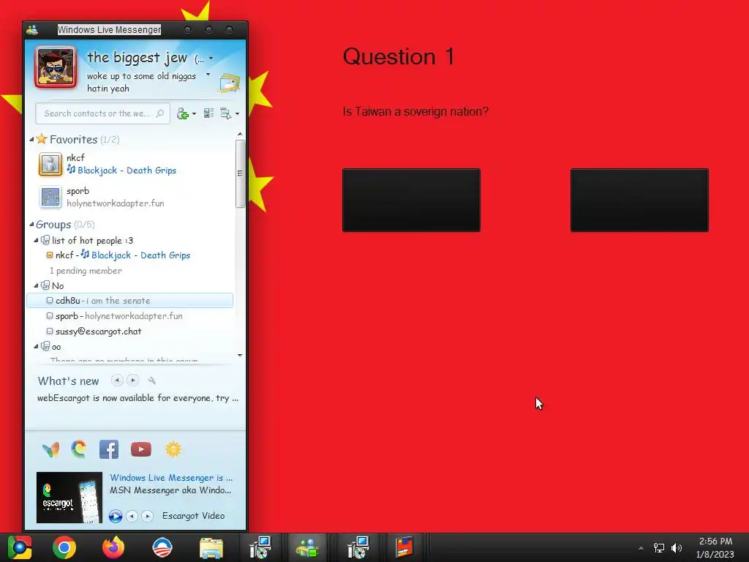Click the contact list scroll up arrow
The height and width of the screenshot is (562, 749).
click(x=240, y=135)
